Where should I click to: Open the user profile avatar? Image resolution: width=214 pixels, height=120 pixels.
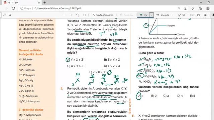coord(208,8)
